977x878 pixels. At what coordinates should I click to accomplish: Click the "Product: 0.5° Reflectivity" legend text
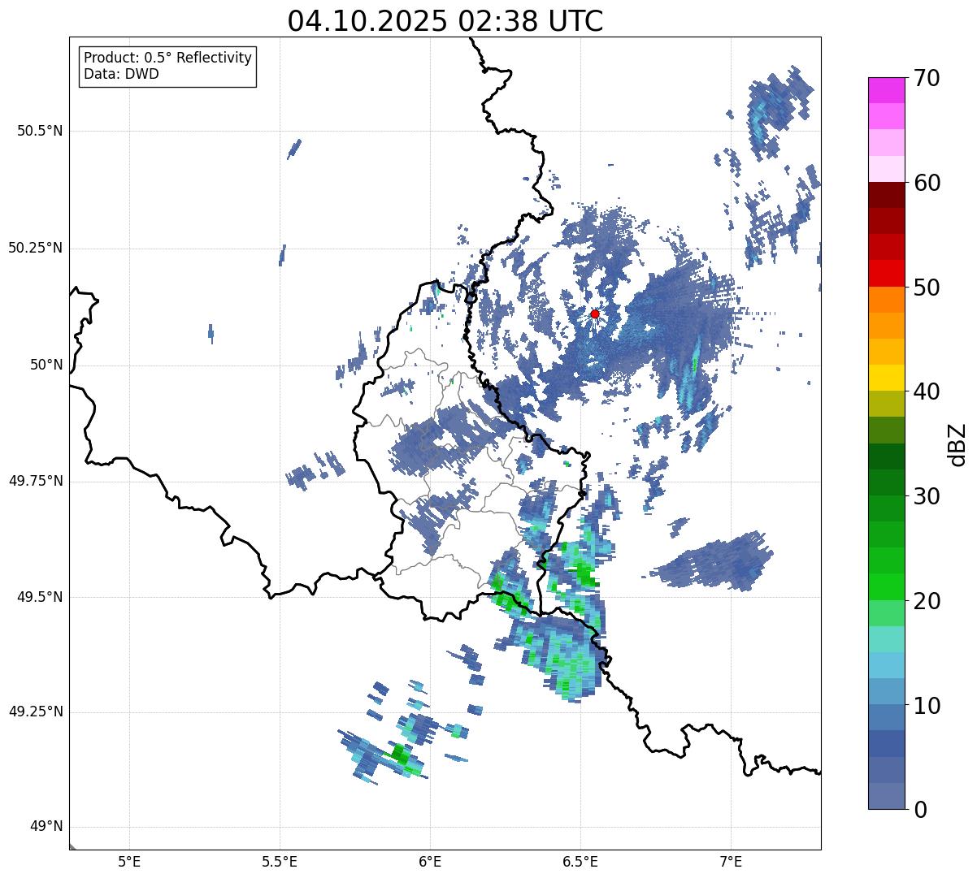(168, 58)
